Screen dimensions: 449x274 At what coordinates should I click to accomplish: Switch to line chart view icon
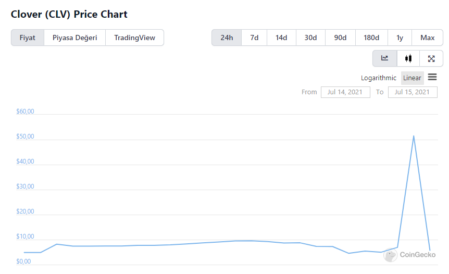[384, 58]
